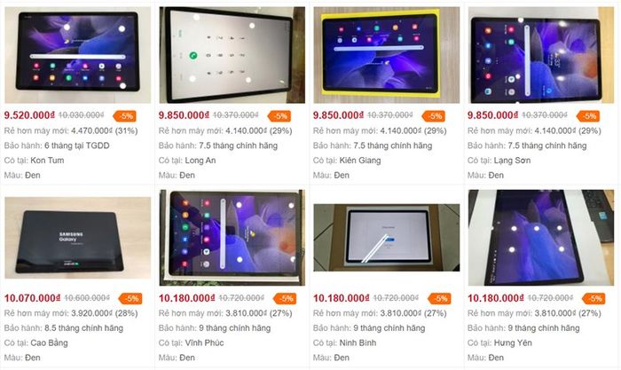Click the -5% badge on the Long An listing

pyautogui.click(x=279, y=116)
